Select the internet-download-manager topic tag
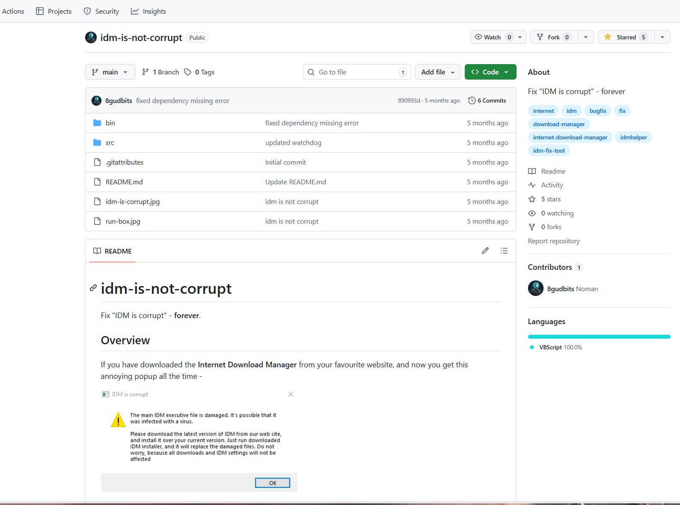 click(x=570, y=137)
